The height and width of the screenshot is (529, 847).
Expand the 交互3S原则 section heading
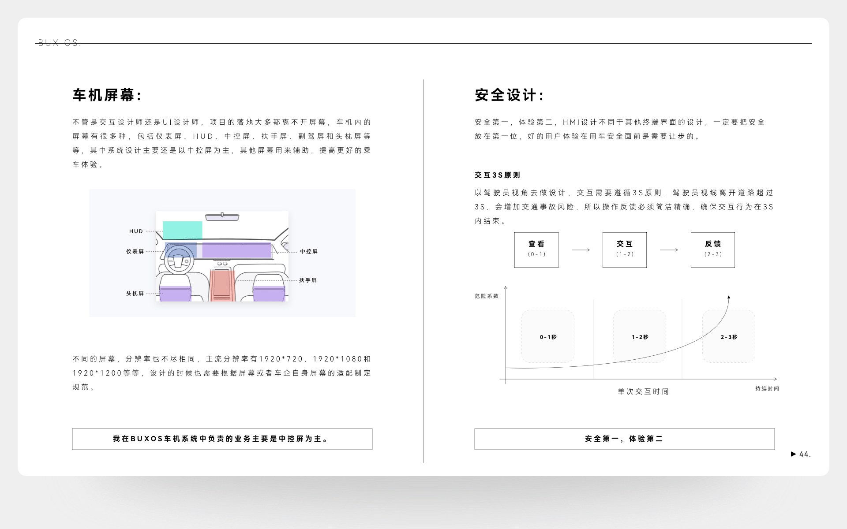(497, 175)
